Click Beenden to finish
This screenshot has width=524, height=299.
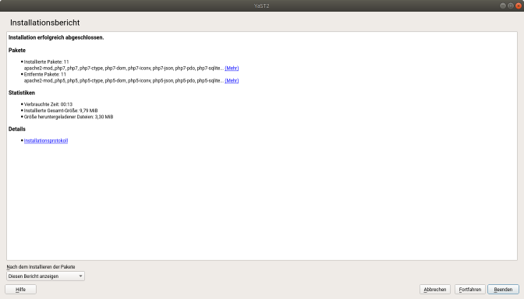(503, 290)
